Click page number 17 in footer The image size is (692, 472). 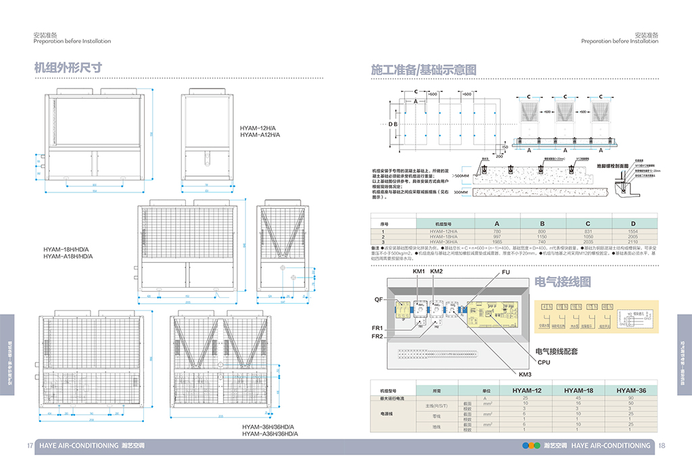click(x=30, y=446)
